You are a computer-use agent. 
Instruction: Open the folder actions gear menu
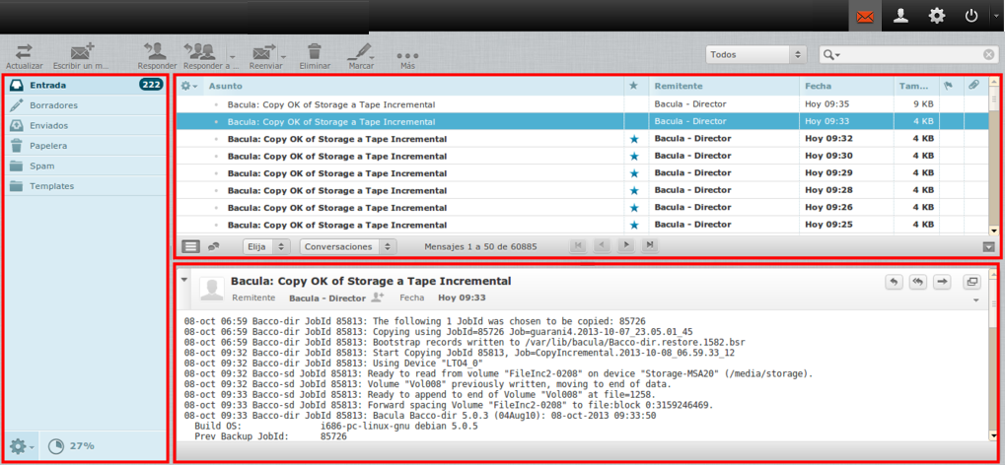pos(22,445)
